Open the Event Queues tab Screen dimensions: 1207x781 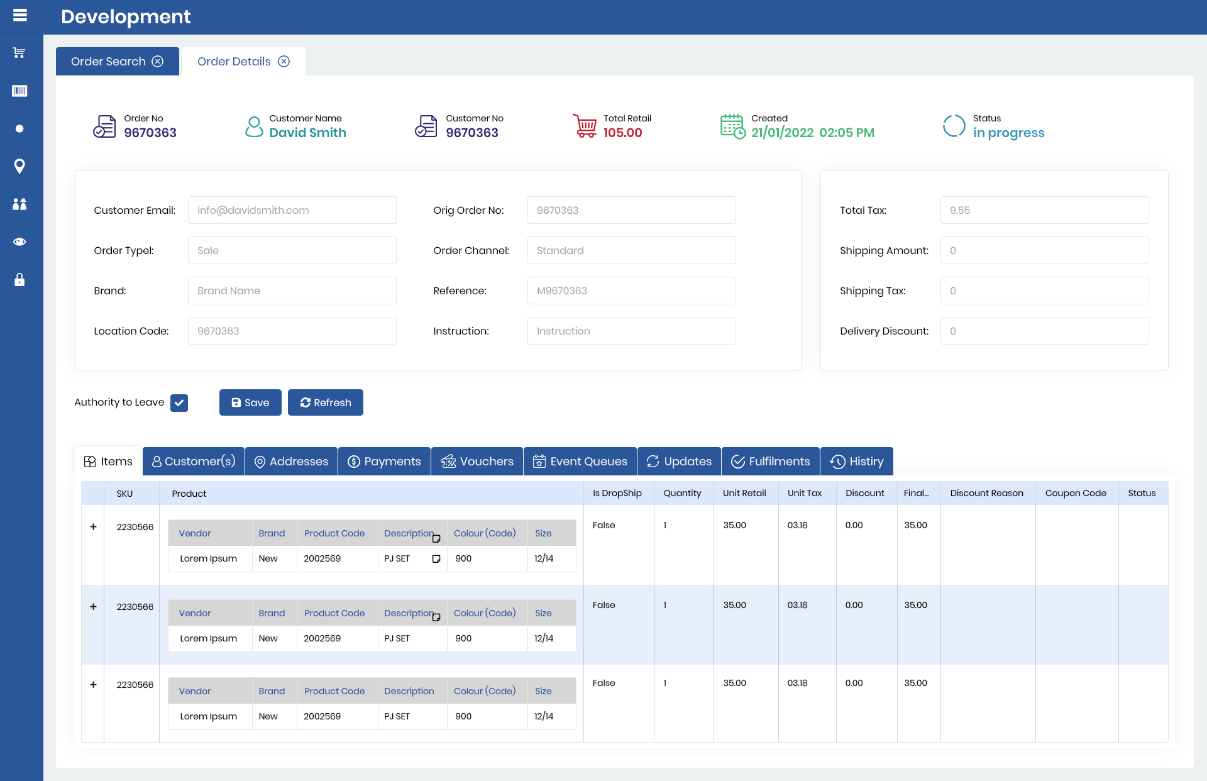pyautogui.click(x=580, y=462)
